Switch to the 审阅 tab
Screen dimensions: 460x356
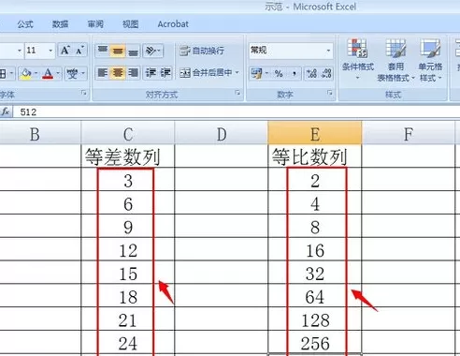coord(95,24)
